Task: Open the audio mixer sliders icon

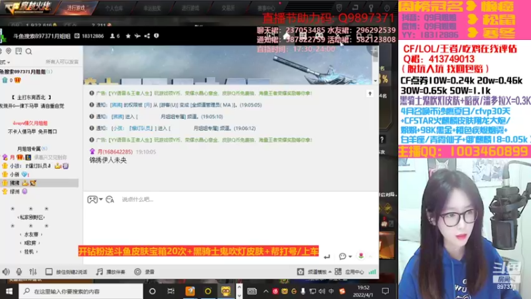Action: pos(33,272)
